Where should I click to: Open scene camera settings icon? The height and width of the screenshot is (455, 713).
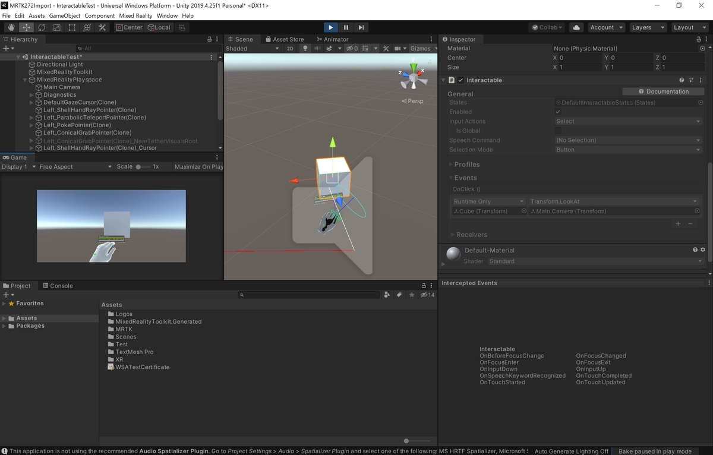pyautogui.click(x=399, y=49)
